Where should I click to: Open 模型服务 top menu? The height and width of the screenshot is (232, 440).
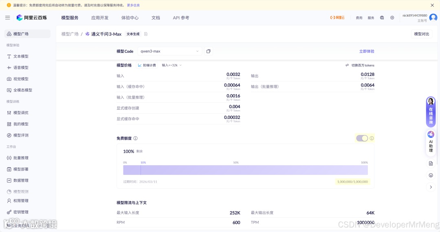pos(70,18)
